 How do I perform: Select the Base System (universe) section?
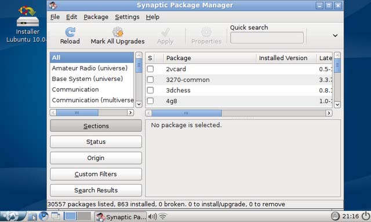coord(92,79)
